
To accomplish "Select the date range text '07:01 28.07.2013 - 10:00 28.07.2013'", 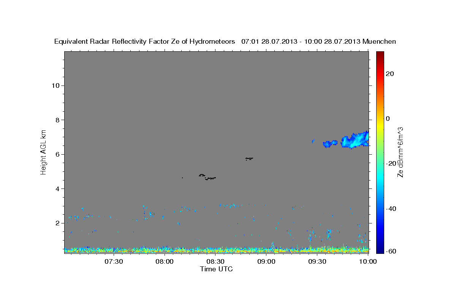I will point(301,41).
